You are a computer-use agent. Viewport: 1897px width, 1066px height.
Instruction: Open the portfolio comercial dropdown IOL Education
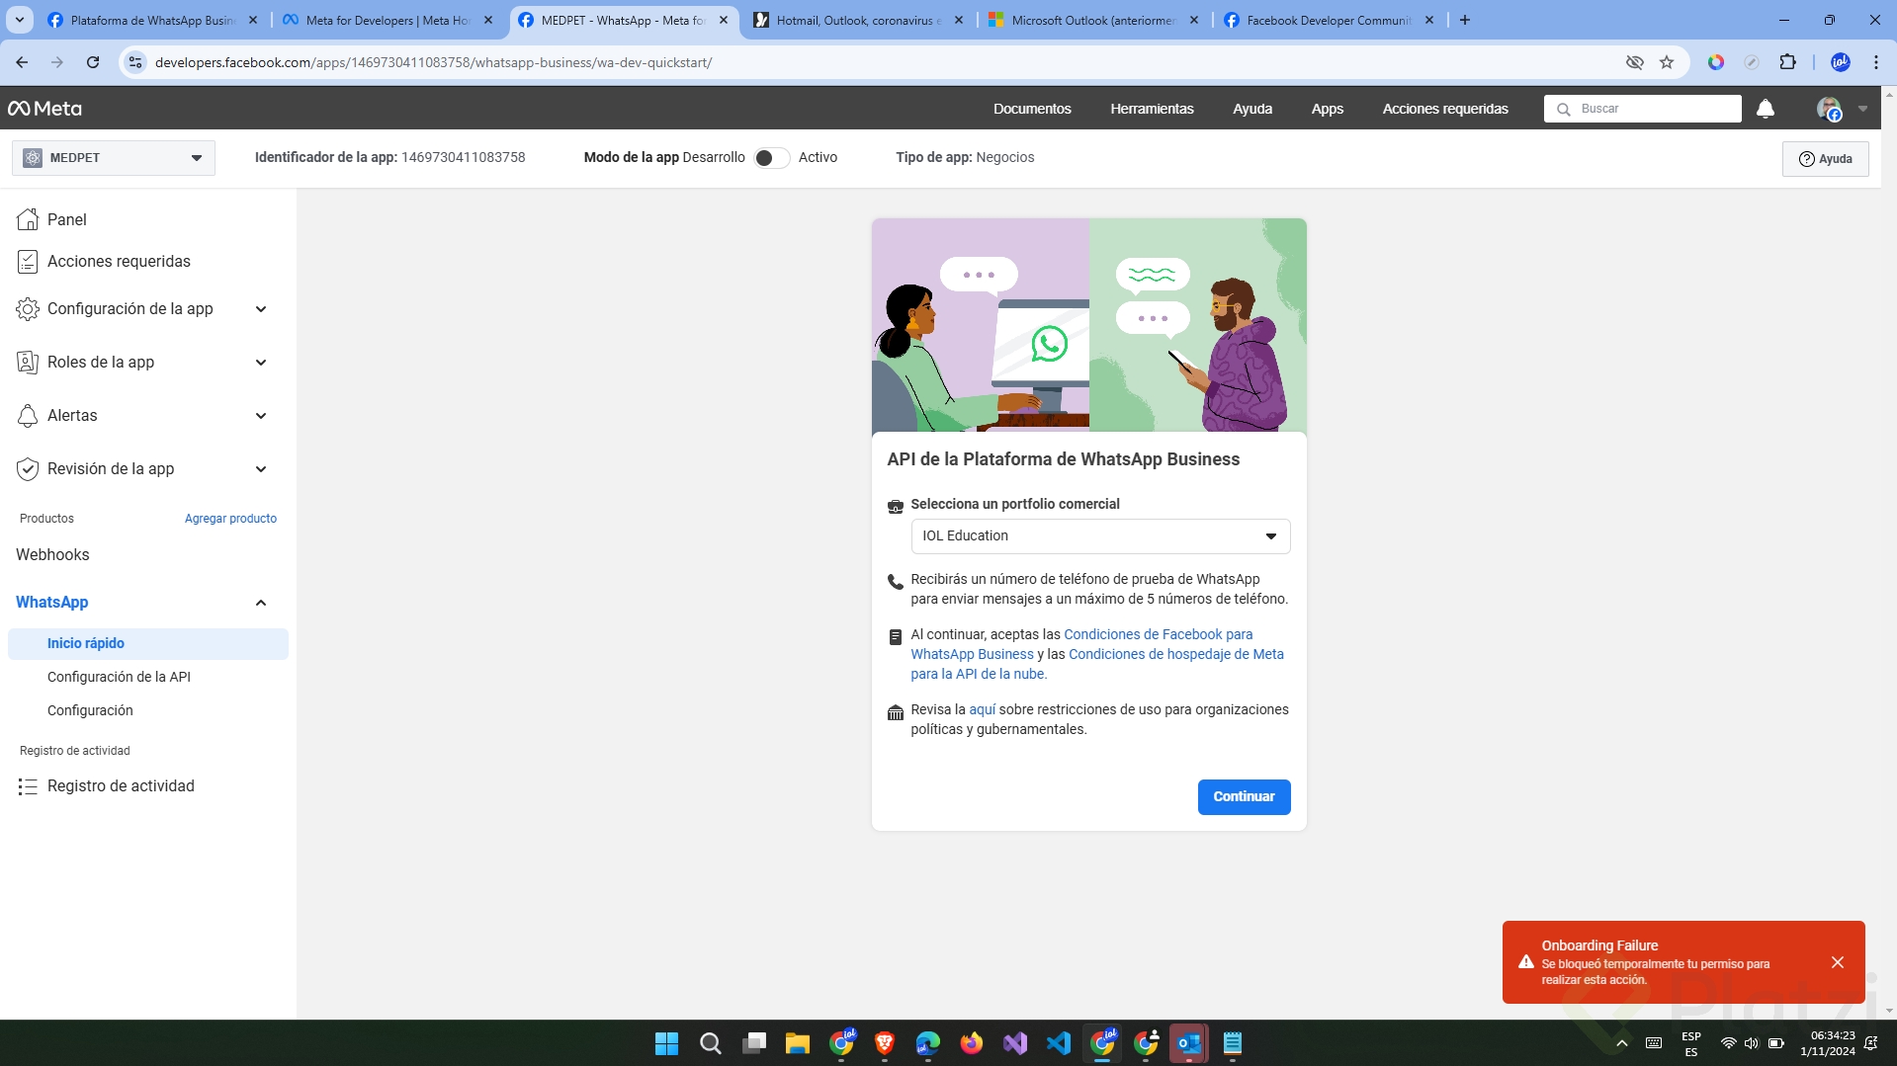click(x=1100, y=536)
